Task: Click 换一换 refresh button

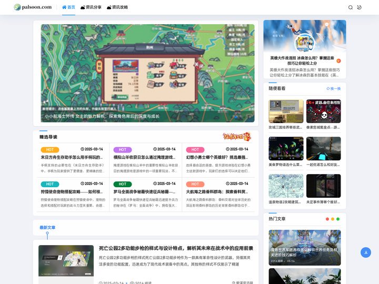Action: [x=334, y=89]
